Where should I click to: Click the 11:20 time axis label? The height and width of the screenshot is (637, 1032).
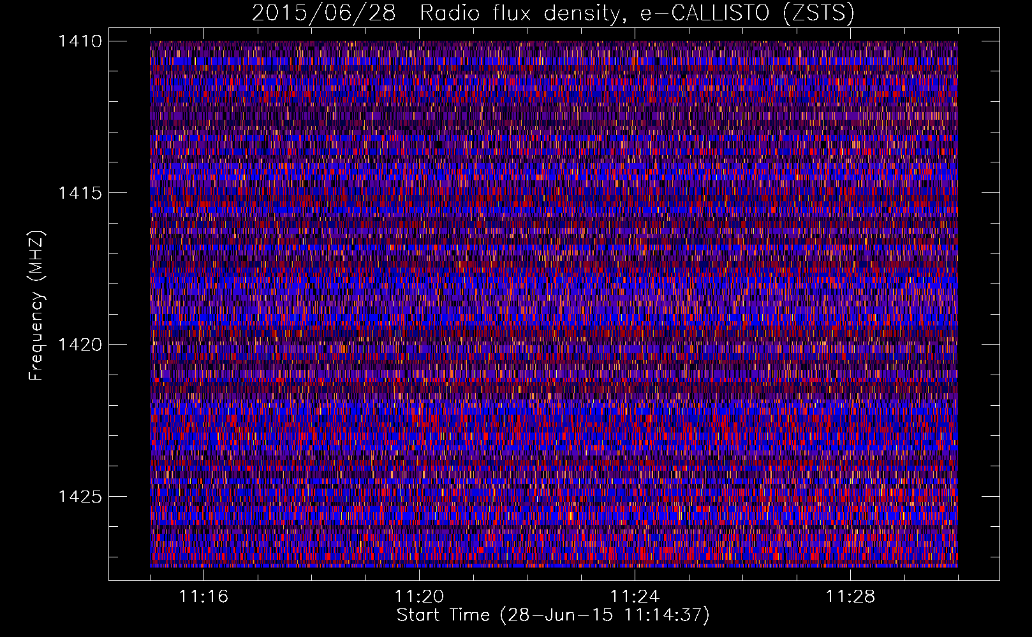(419, 596)
